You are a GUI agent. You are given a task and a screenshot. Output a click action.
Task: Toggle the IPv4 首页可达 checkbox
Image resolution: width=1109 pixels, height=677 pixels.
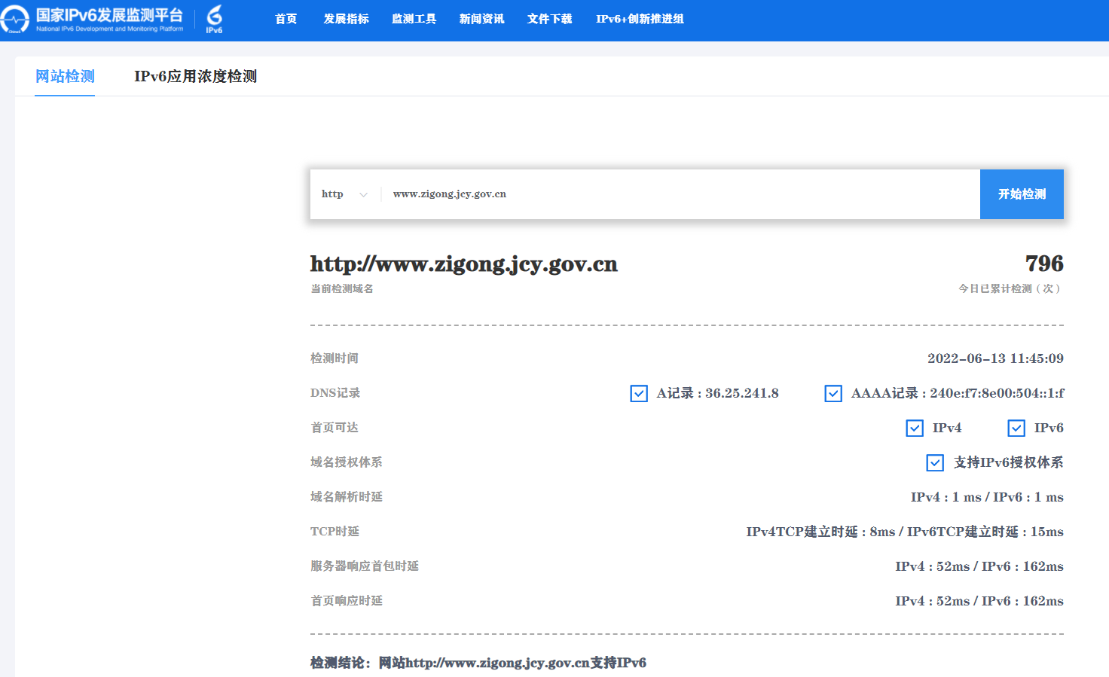pos(915,428)
